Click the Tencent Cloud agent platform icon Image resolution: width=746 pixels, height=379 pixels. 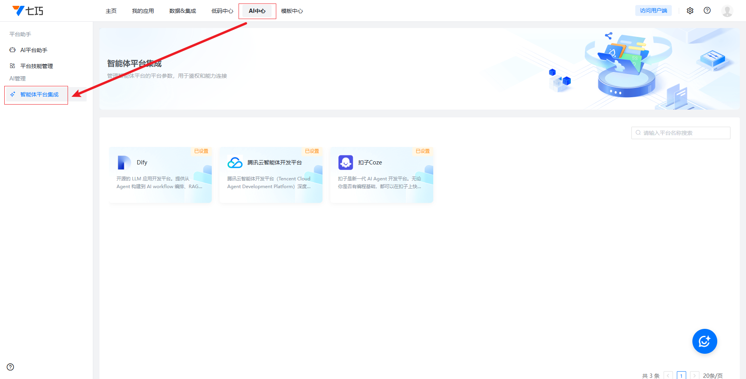pos(235,162)
